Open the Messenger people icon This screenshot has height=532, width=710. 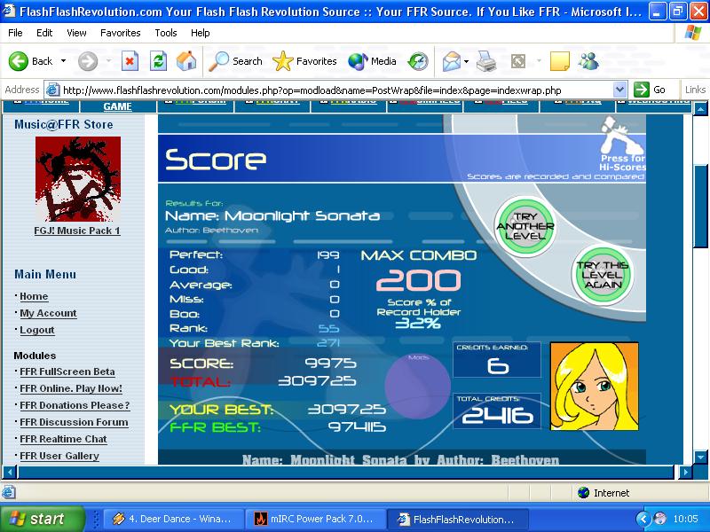click(x=588, y=61)
